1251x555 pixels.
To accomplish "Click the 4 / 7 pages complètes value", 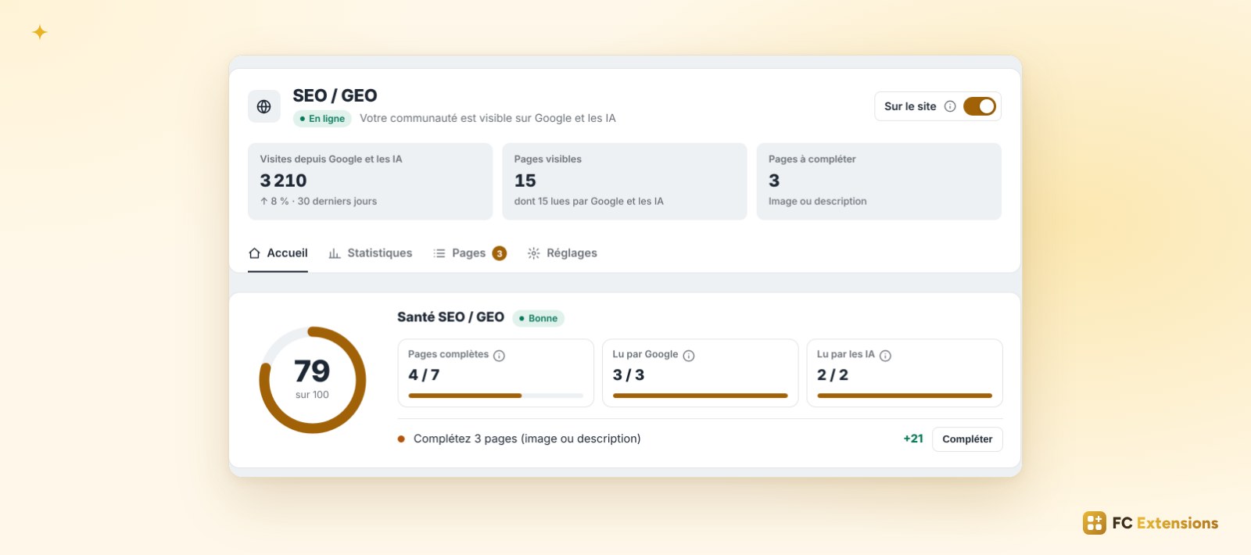I will click(x=424, y=374).
